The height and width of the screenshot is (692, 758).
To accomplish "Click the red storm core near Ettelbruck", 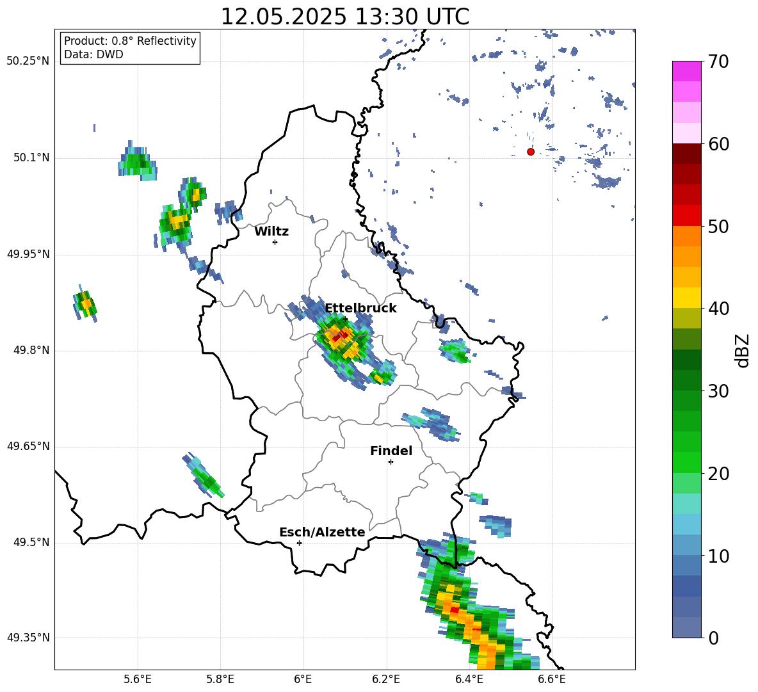I will 341,334.
